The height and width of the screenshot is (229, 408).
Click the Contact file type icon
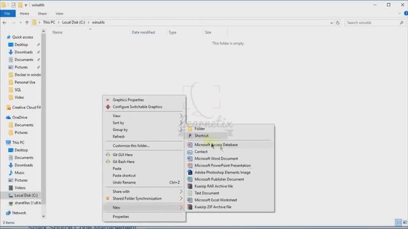point(190,151)
